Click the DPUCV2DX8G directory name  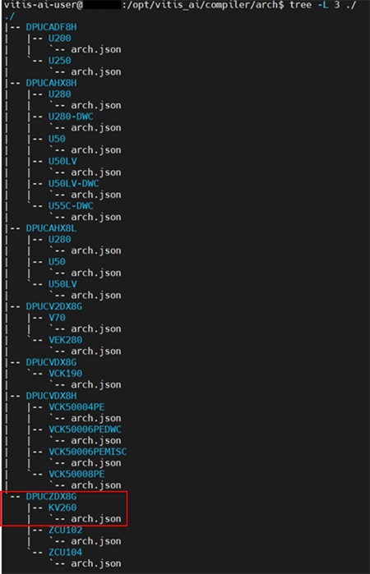[54, 306]
